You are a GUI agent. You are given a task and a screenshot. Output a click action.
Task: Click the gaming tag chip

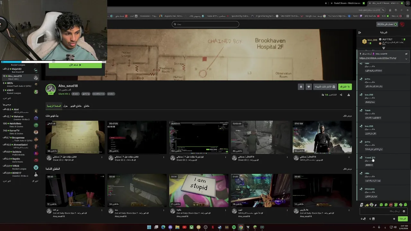(86, 94)
